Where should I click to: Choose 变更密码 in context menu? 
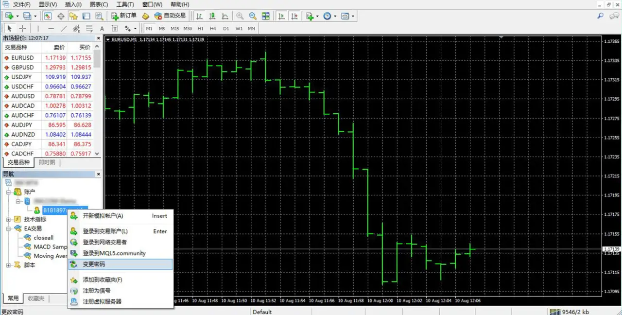tap(121, 264)
